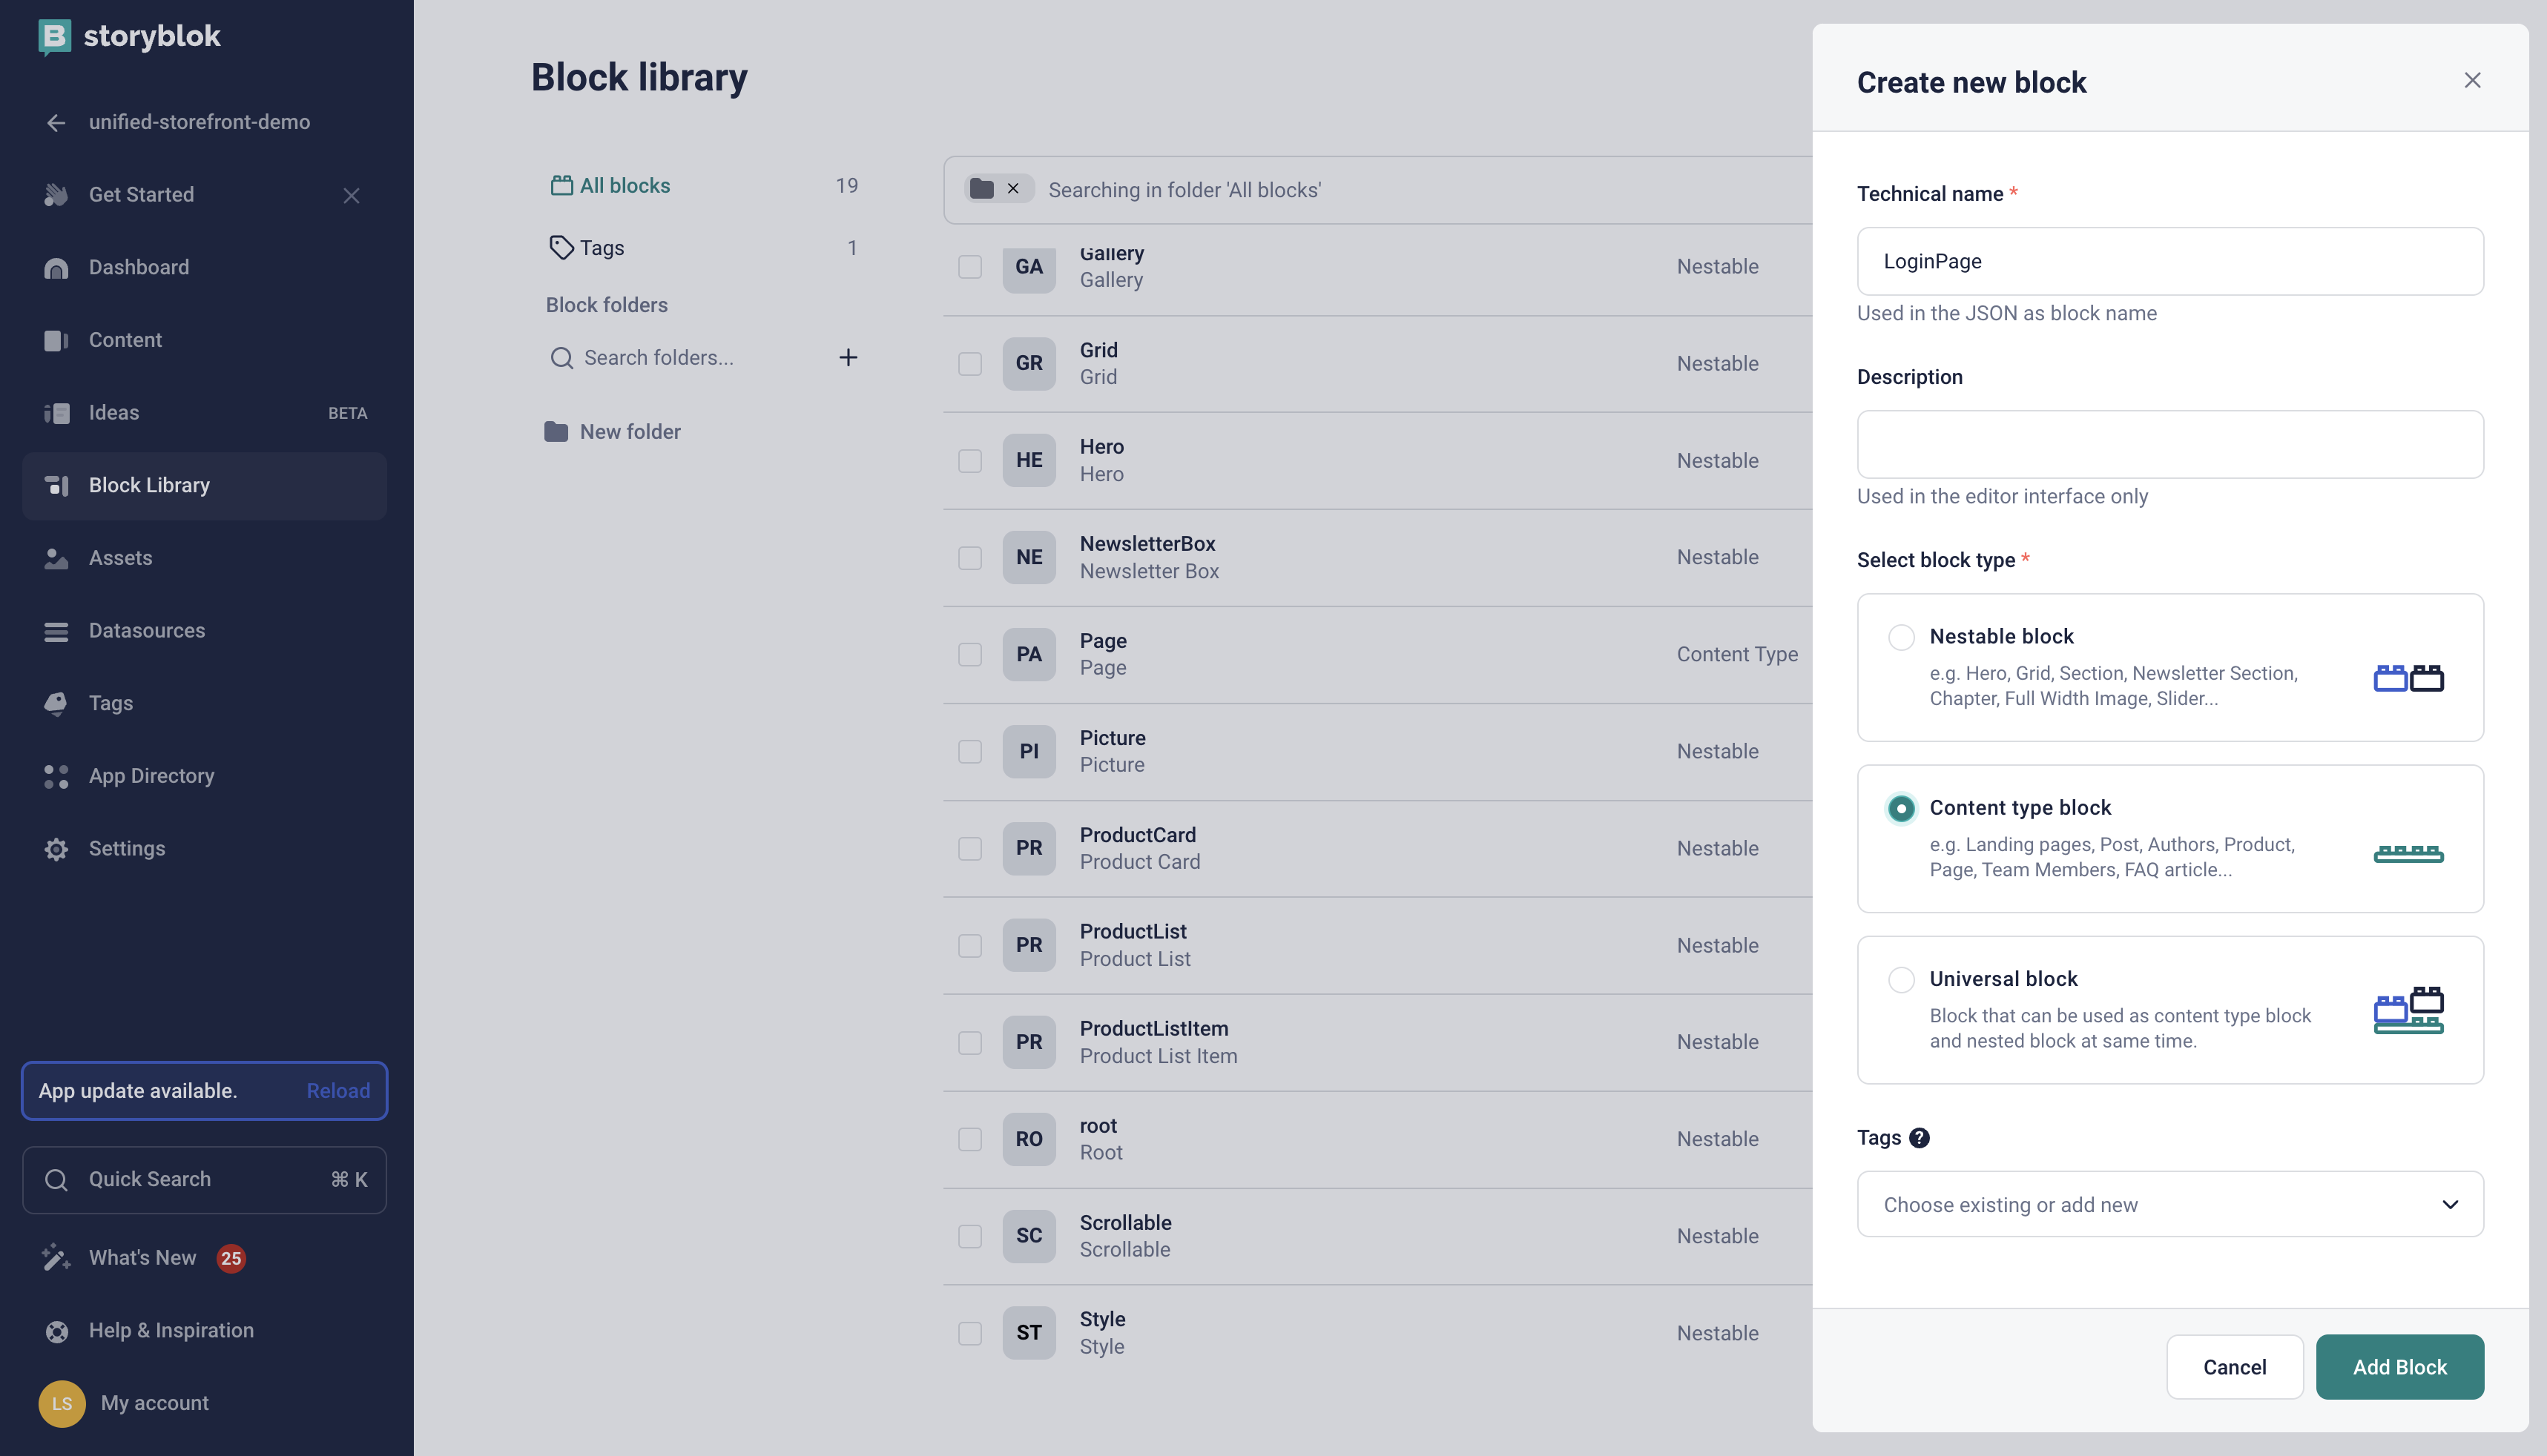
Task: Remove the folder filter chip with X
Action: point(1012,189)
